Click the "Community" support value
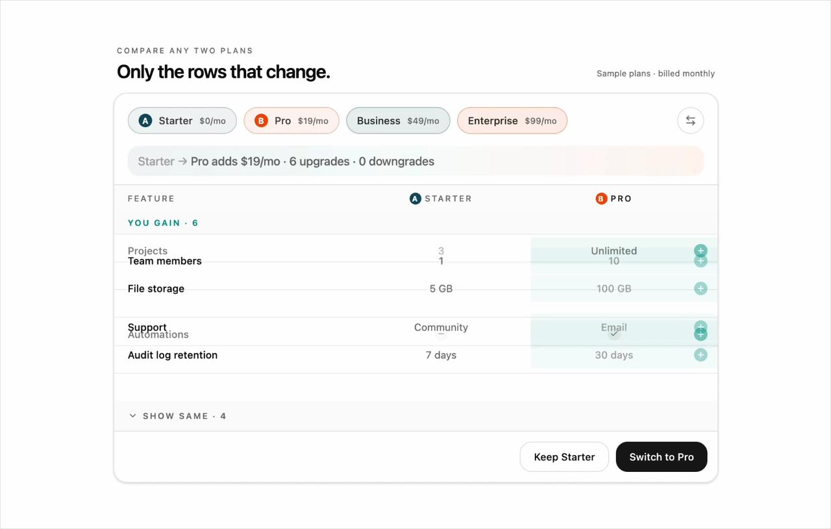This screenshot has width=831, height=529. click(x=441, y=328)
